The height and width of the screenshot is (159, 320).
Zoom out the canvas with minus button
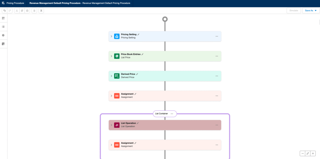point(302,153)
